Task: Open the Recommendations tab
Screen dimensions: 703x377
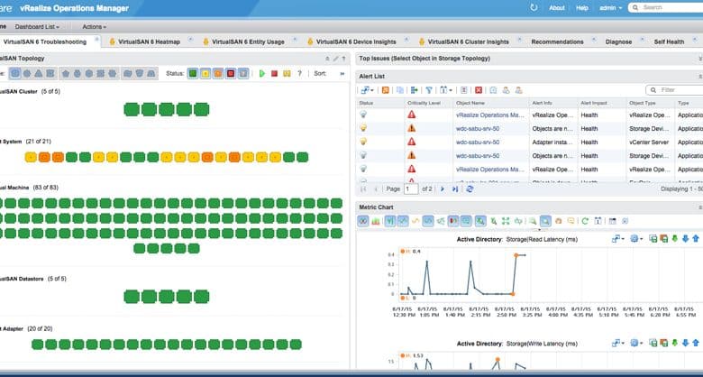Action: tap(557, 41)
